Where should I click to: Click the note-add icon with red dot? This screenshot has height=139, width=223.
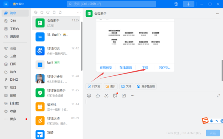coord(115,96)
